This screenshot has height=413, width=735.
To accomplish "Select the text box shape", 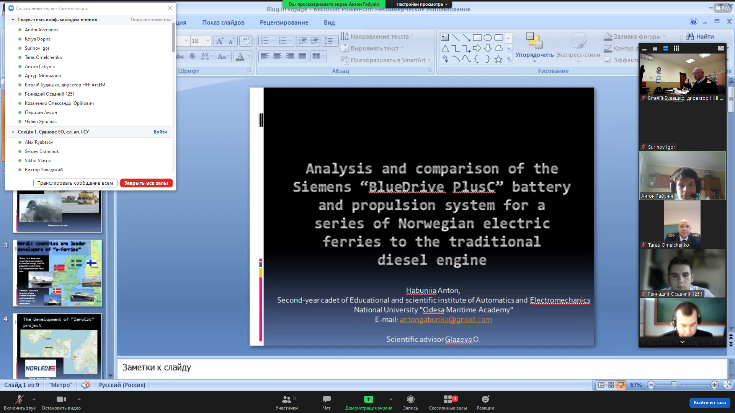I will (445, 37).
